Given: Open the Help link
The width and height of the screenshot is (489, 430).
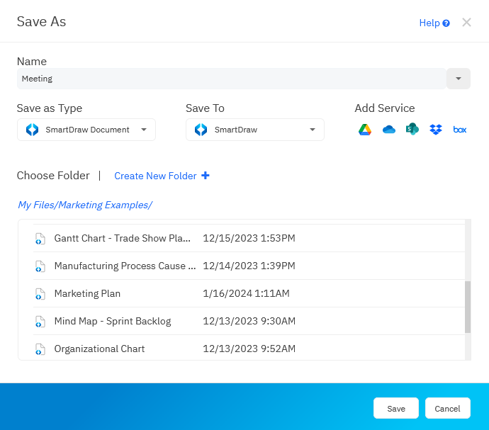Looking at the screenshot, I should pos(434,23).
